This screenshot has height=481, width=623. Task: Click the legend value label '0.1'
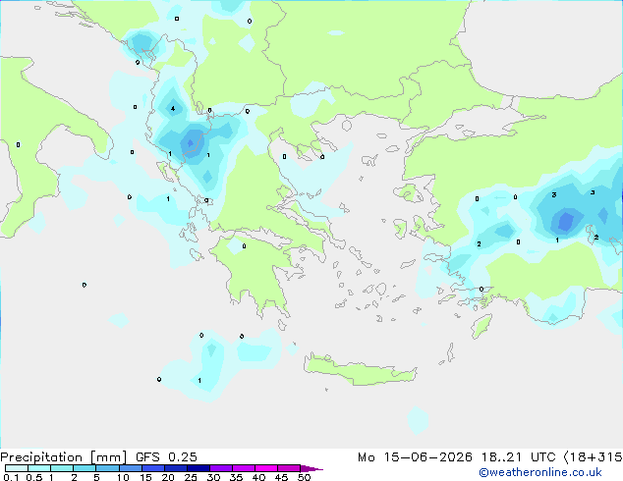tap(11, 477)
